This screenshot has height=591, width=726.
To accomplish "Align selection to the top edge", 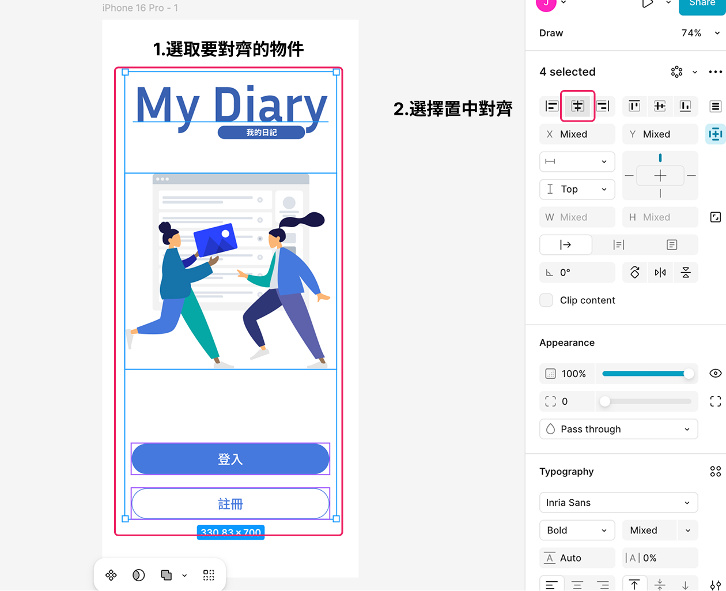I will coord(634,106).
